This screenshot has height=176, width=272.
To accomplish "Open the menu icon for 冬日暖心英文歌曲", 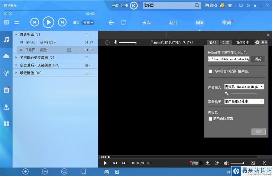I will (x=87, y=58).
